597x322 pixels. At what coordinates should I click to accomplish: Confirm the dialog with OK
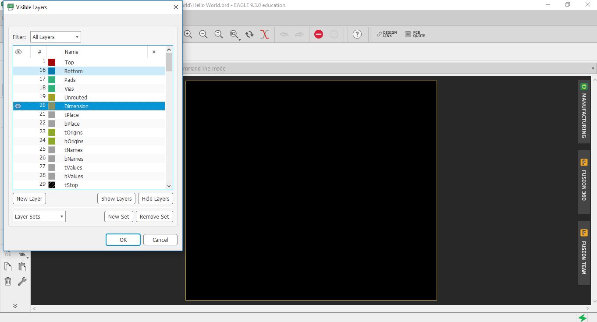coord(123,240)
